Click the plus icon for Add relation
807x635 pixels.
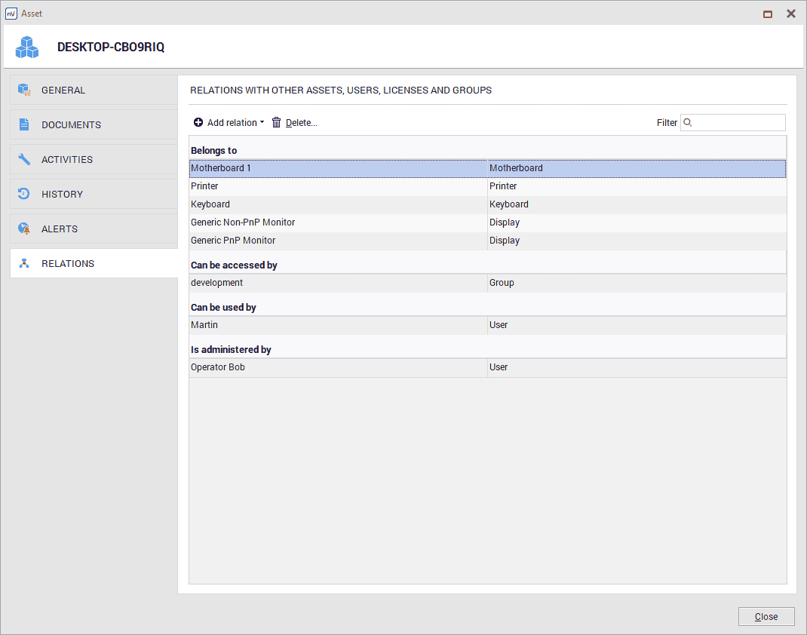(198, 122)
